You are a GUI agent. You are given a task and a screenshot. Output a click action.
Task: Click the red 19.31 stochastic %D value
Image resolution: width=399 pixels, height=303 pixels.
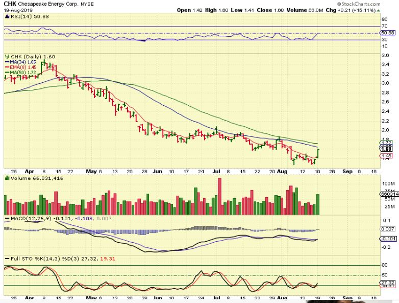click(108, 259)
